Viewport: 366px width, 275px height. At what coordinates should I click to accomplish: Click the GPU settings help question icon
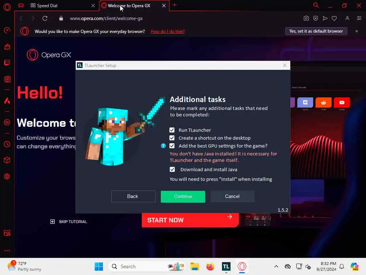[163, 146]
